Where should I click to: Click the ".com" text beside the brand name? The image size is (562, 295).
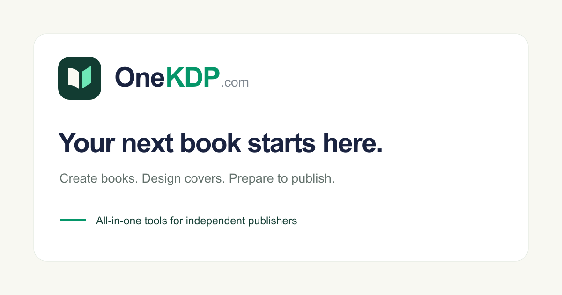[235, 83]
